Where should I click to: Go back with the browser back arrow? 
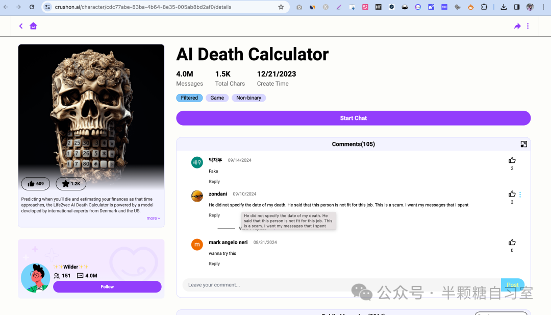[6, 7]
